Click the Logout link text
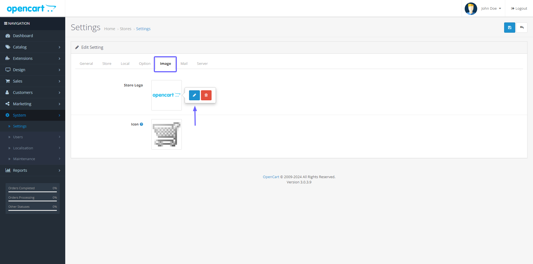This screenshot has height=264, width=533. [x=521, y=9]
